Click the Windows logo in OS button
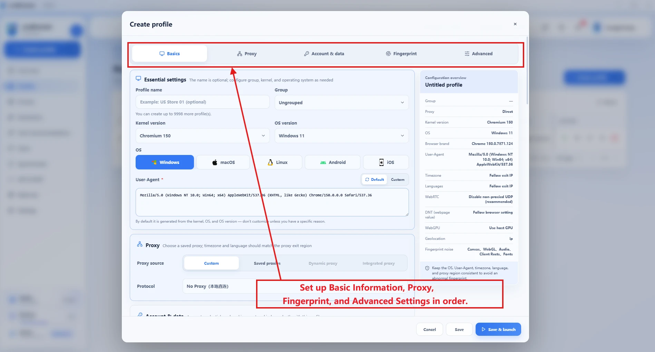This screenshot has height=352, width=655. (x=154, y=162)
